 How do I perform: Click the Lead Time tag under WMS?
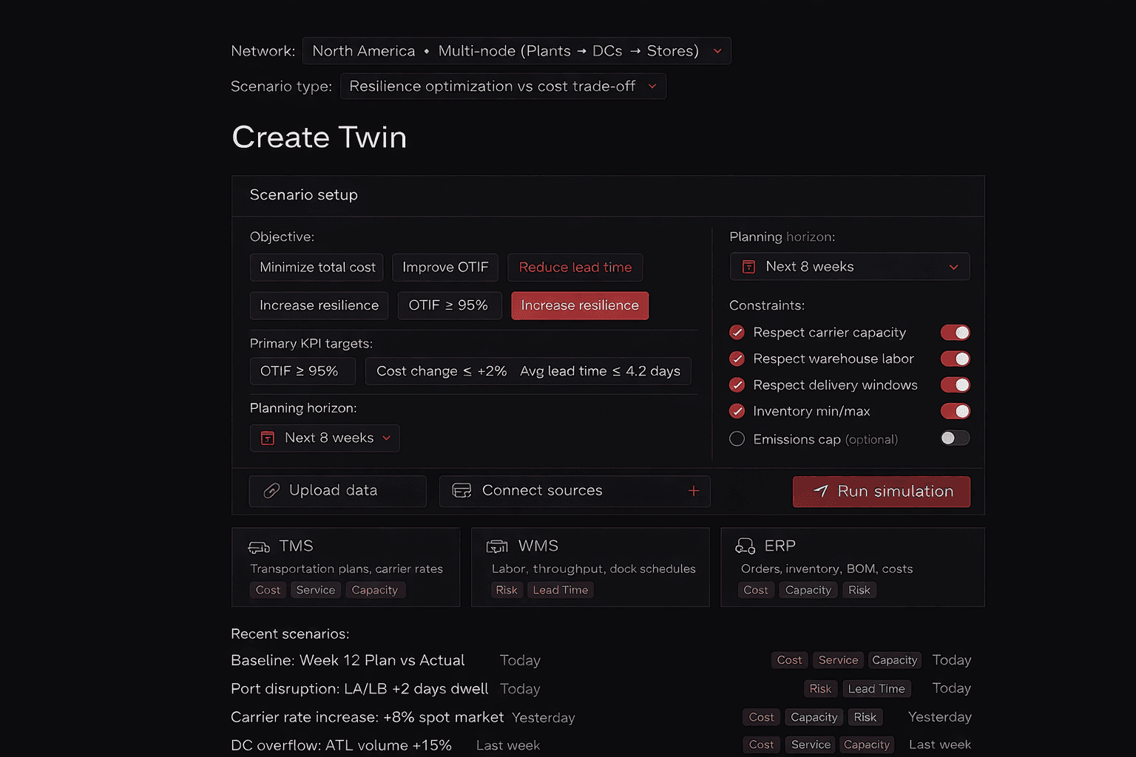point(560,590)
